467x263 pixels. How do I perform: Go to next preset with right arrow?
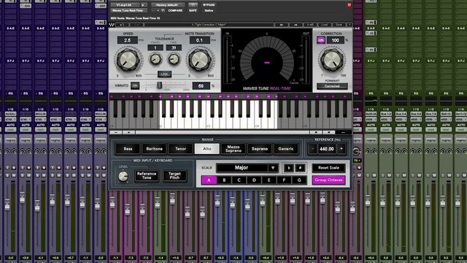point(296,25)
